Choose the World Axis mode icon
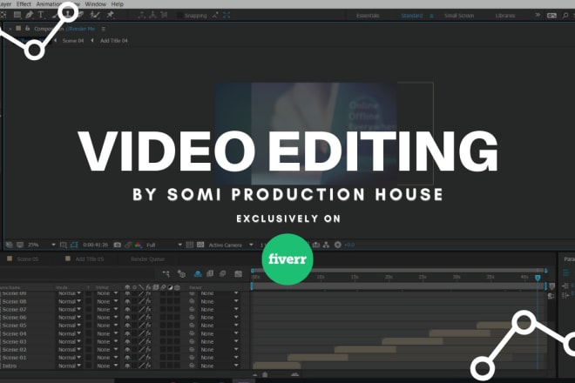 152,15
